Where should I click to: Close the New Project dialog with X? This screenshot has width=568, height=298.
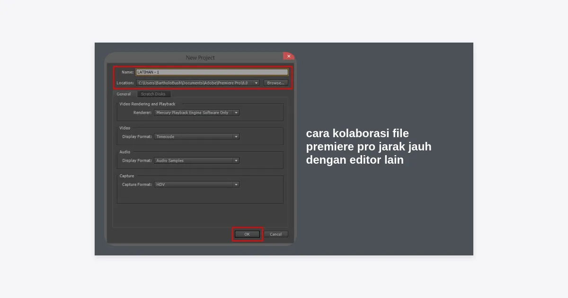pos(289,56)
